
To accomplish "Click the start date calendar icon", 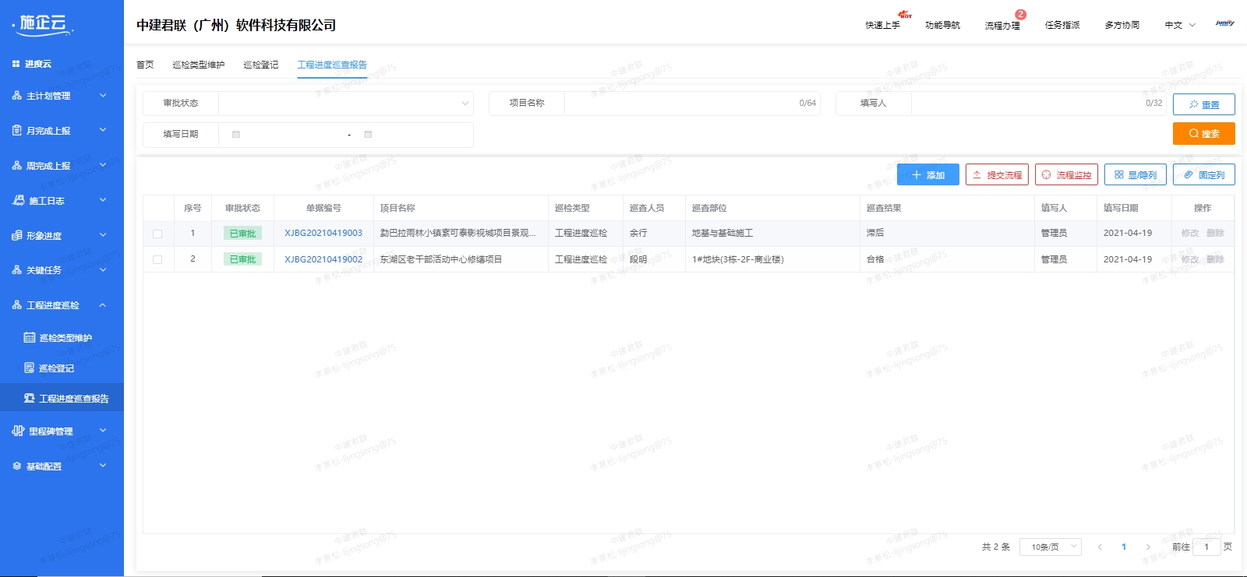I will pyautogui.click(x=236, y=134).
